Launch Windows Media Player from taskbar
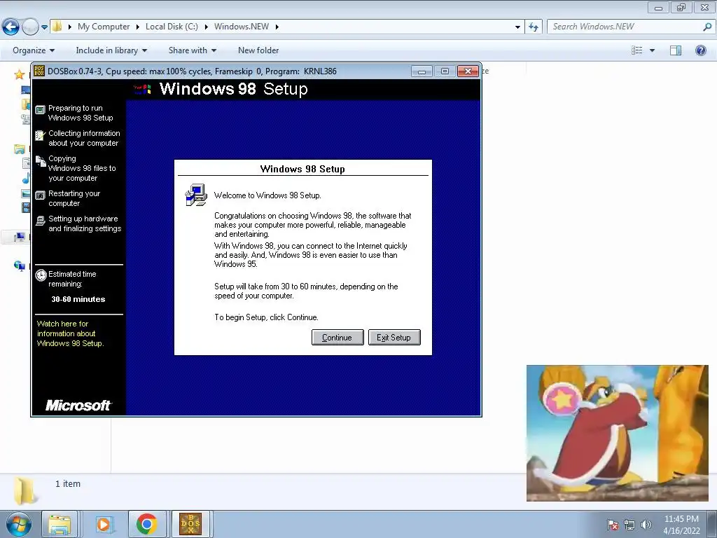Image resolution: width=717 pixels, height=538 pixels. click(x=104, y=524)
